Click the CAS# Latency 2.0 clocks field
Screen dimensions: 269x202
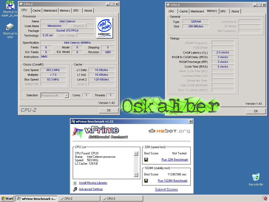click(223, 52)
